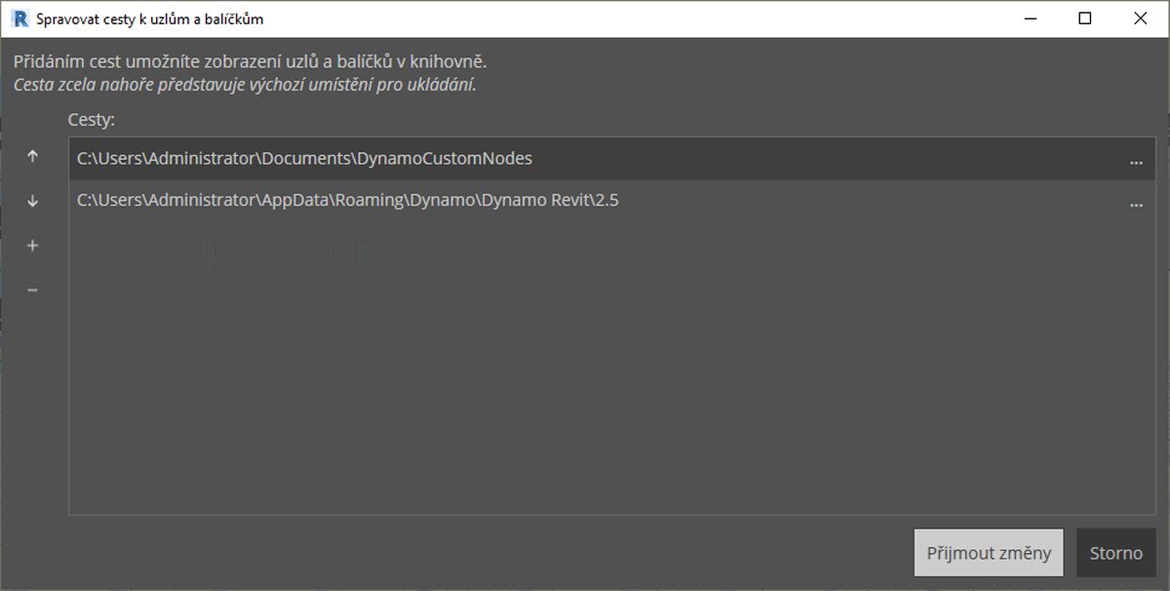Remove selected path with minus icon
This screenshot has height=591, width=1170.
[32, 290]
